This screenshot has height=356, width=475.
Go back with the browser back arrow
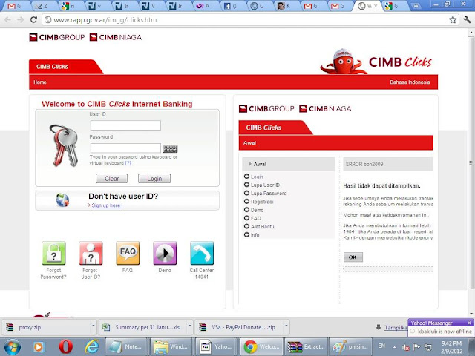point(7,20)
